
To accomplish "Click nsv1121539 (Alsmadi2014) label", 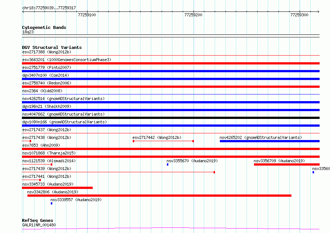I will pos(49,161).
